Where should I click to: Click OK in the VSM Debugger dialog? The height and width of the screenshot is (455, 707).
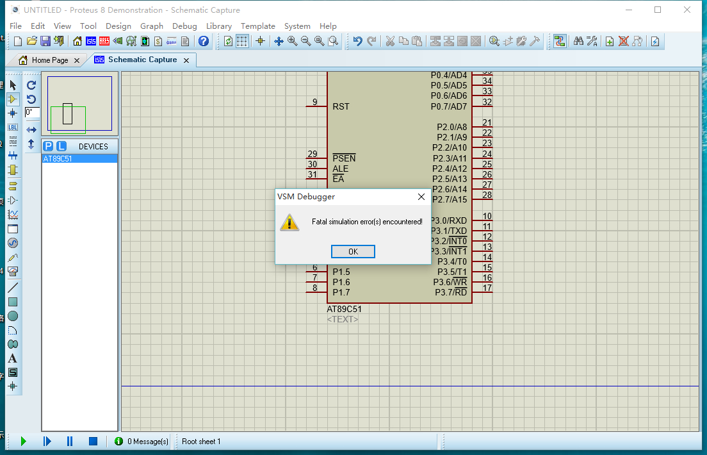(x=353, y=252)
